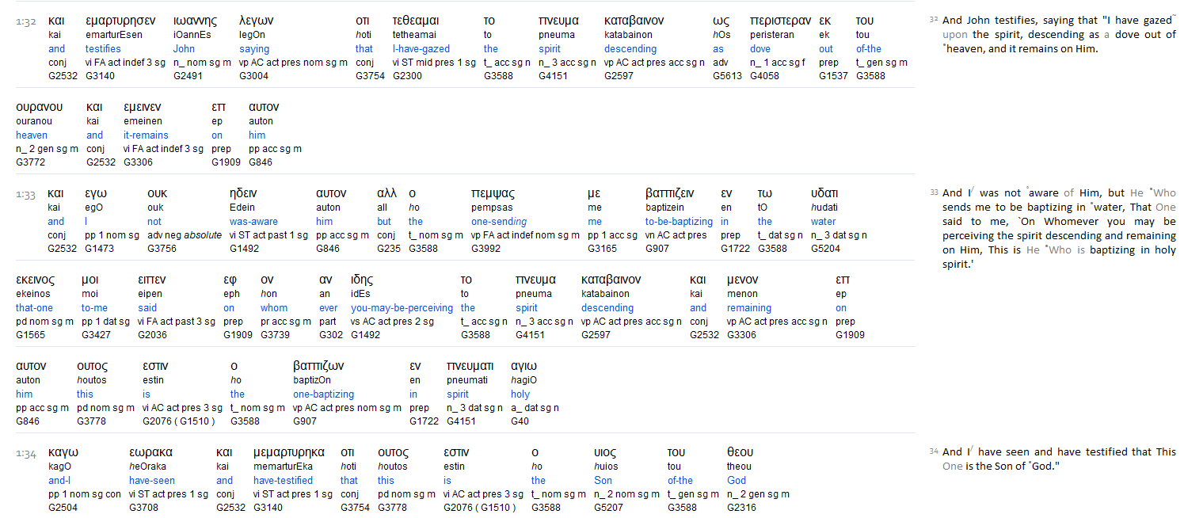Open Strong's number G3772 under ouranou
Screen dimensions: 1184x518
tap(31, 162)
